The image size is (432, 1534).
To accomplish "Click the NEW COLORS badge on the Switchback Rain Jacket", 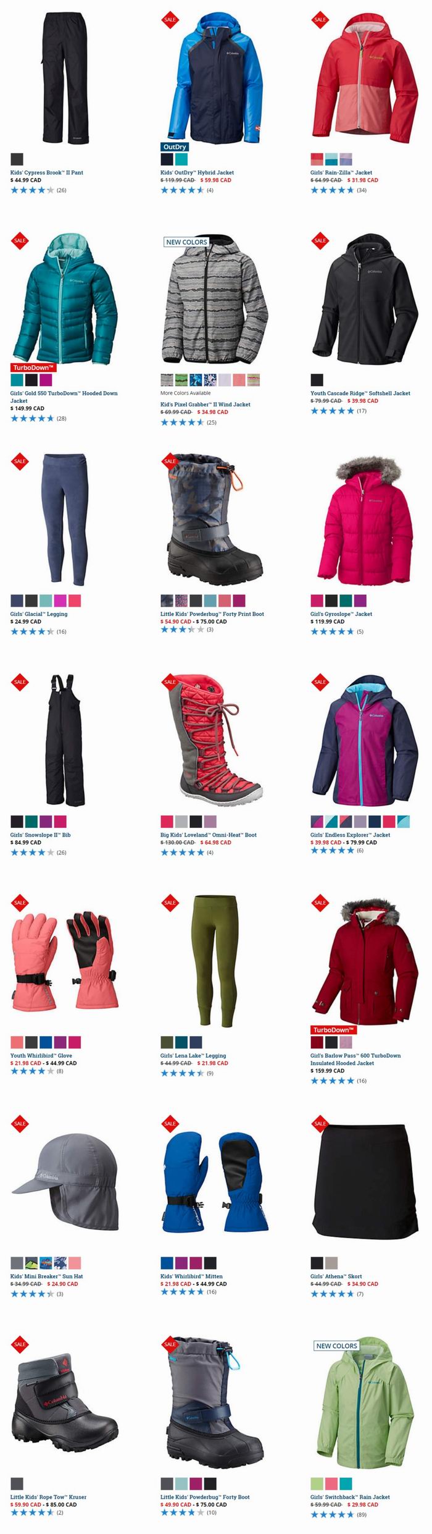I will 336,1346.
